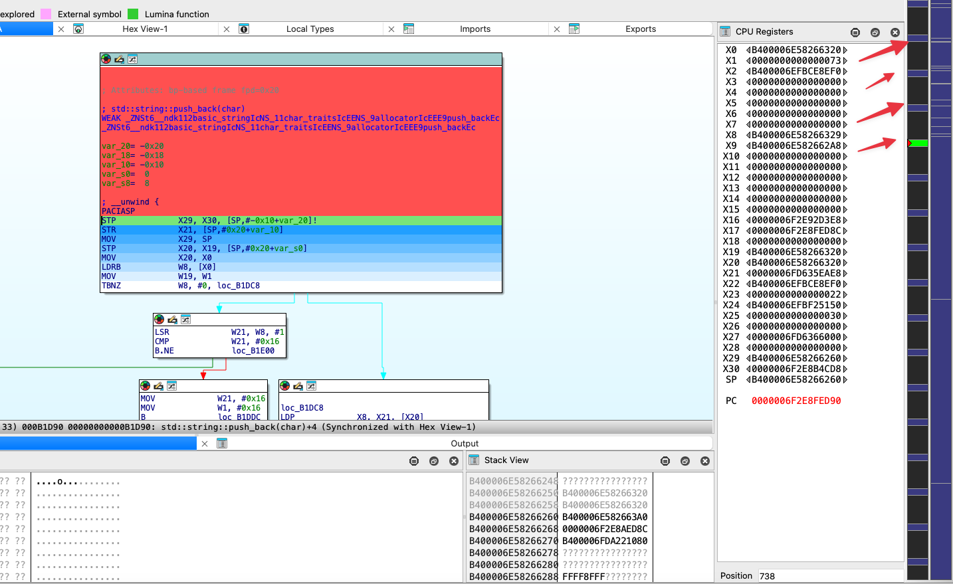Click the green Lumina function legend swatch
Viewport: 953px width, 584px height.
[x=133, y=14]
